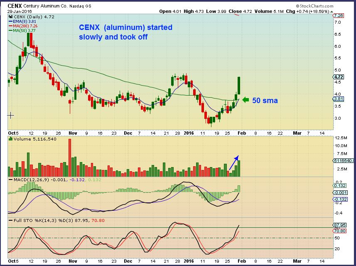Image resolution: width=356 pixels, height=266 pixels.
Task: Click the candlestick legend icon beside CENX (Daily)
Action: pos(11,17)
